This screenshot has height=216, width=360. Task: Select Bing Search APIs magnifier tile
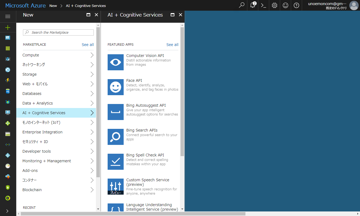coord(116,137)
